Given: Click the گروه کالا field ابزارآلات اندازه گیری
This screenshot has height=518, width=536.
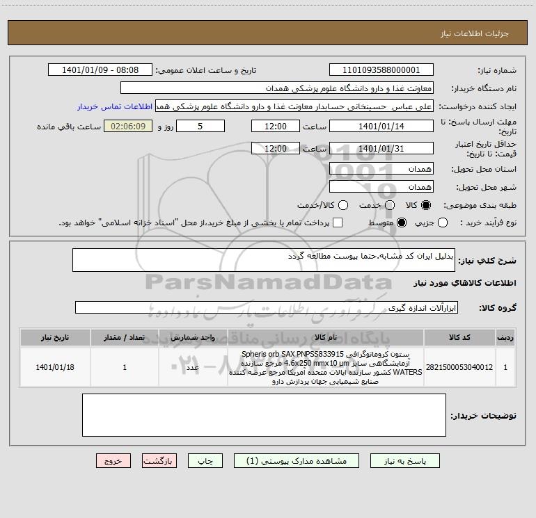Looking at the screenshot, I should 267,307.
